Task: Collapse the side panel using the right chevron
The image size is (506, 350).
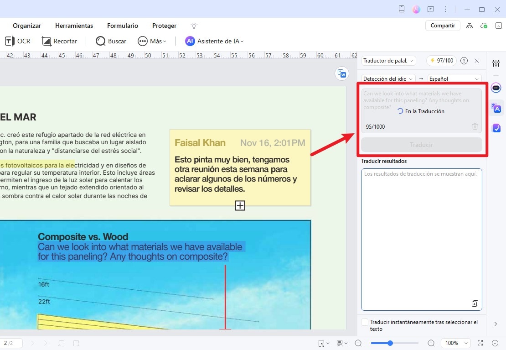Action: (x=496, y=324)
